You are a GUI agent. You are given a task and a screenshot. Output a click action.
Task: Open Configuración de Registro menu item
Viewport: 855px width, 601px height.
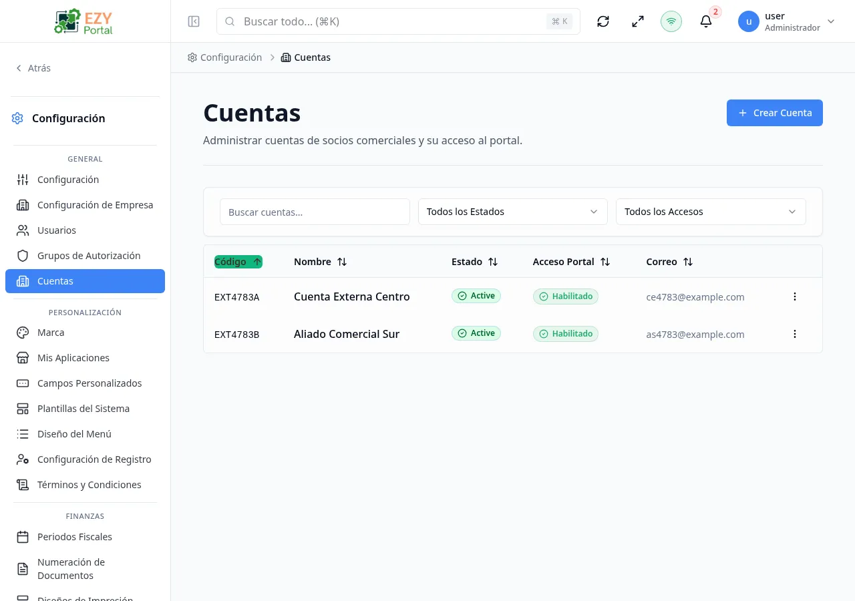[85, 459]
